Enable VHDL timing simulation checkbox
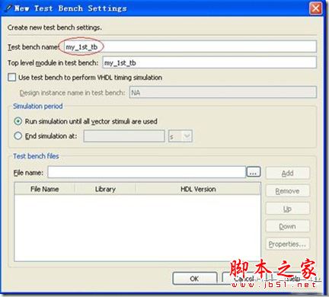This screenshot has width=329, height=297. (12, 77)
